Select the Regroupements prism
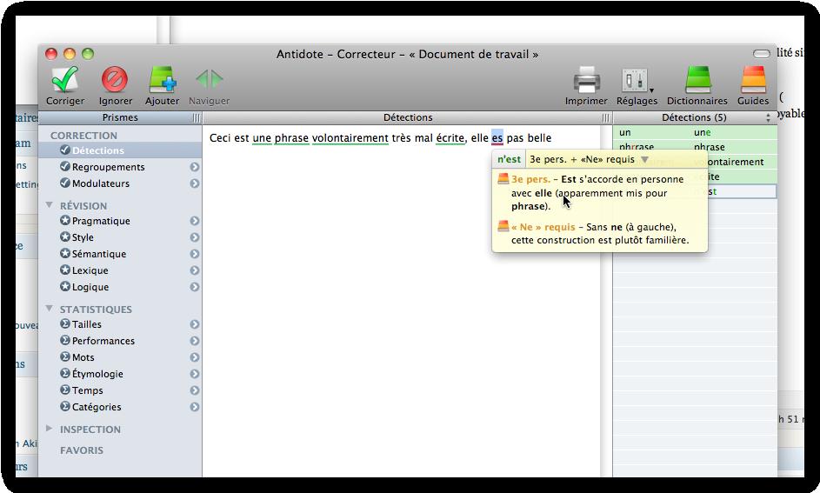 [108, 167]
